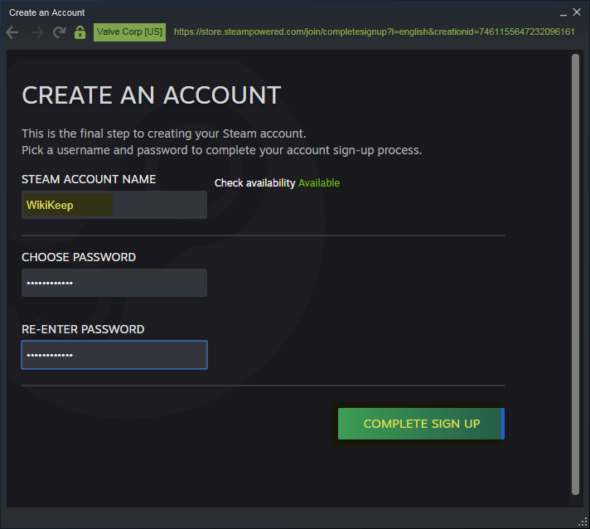Click the Create an Account title bar text
Screen dimensions: 590x529
point(47,12)
